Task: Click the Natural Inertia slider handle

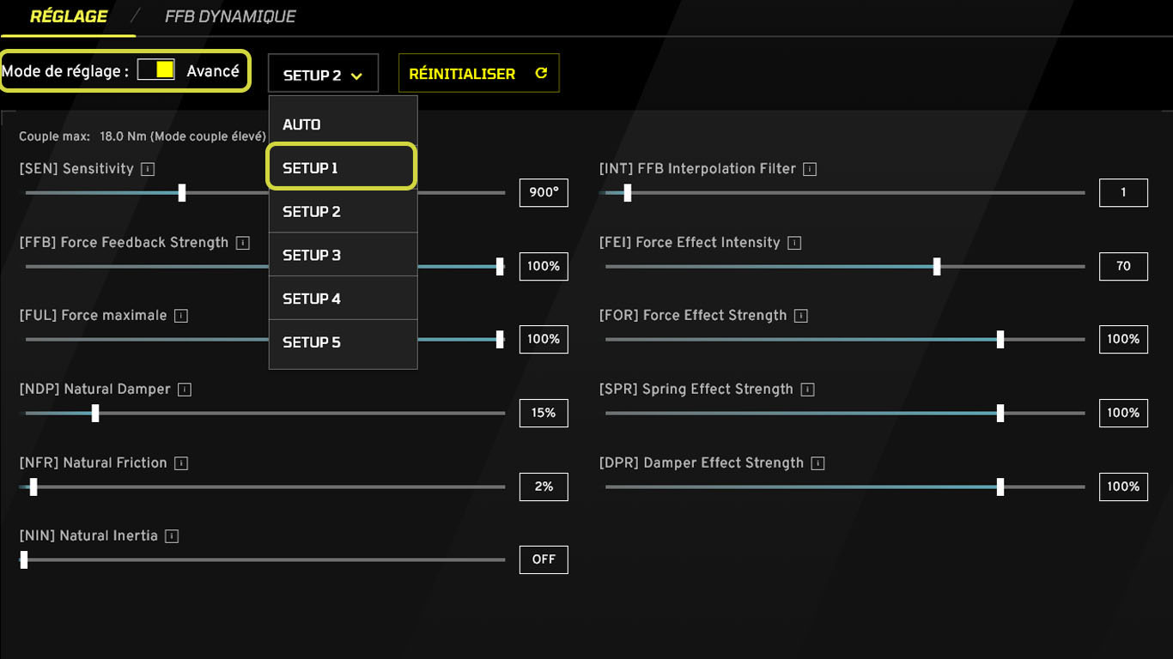Action: coord(24,559)
